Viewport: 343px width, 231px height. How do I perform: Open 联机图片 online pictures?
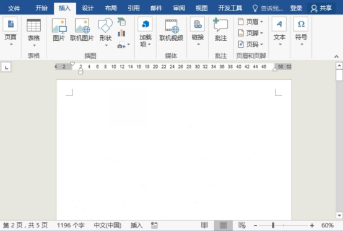(x=82, y=30)
